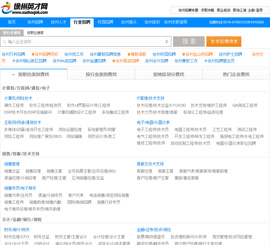
Task: Open 客服及技术支持 category heading
Action: 150,164
